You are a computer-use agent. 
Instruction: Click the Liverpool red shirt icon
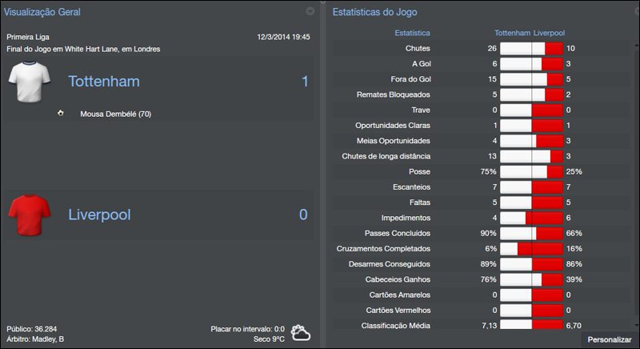pos(29,215)
